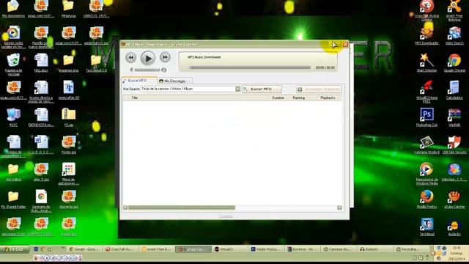The image size is (469, 264).
Task: Open the avast! Free Antivirus shortcut
Action: pyautogui.click(x=454, y=11)
